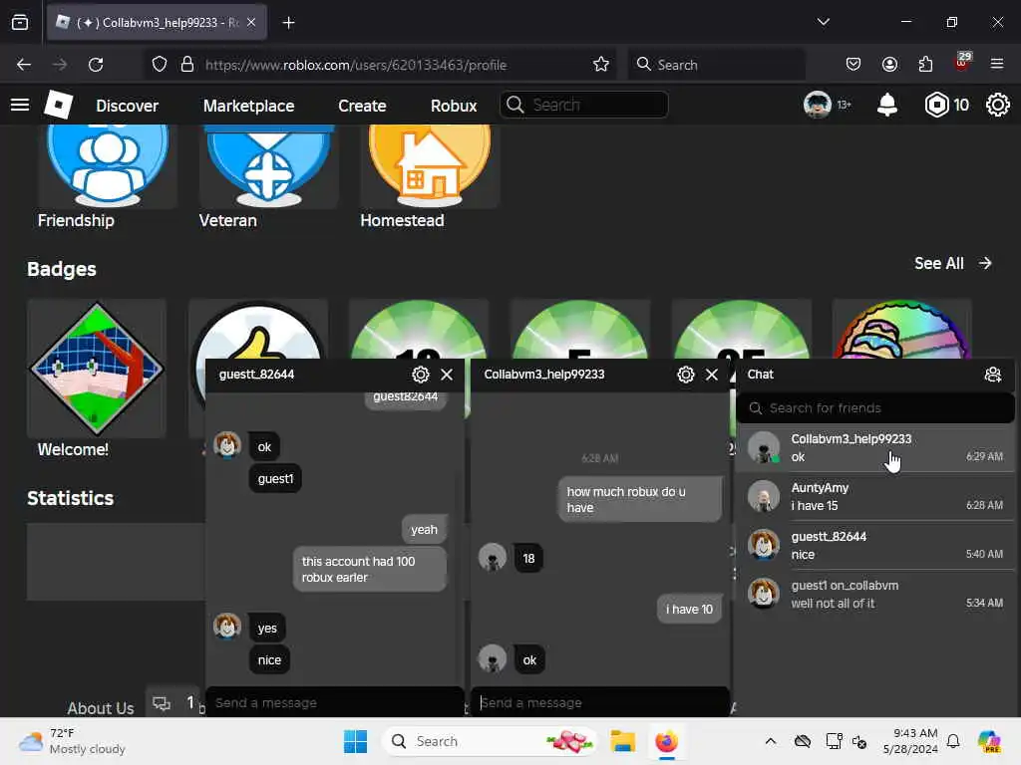Click the Firefox search box
1021x765 pixels.
pyautogui.click(x=716, y=65)
